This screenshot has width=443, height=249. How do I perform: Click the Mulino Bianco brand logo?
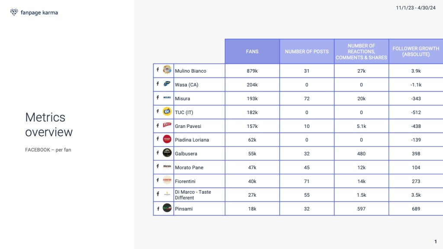coord(167,70)
